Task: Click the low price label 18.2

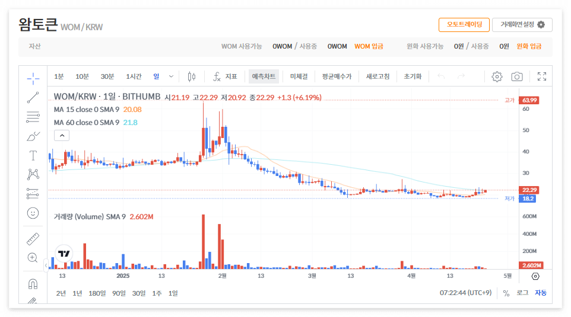Action: (527, 198)
